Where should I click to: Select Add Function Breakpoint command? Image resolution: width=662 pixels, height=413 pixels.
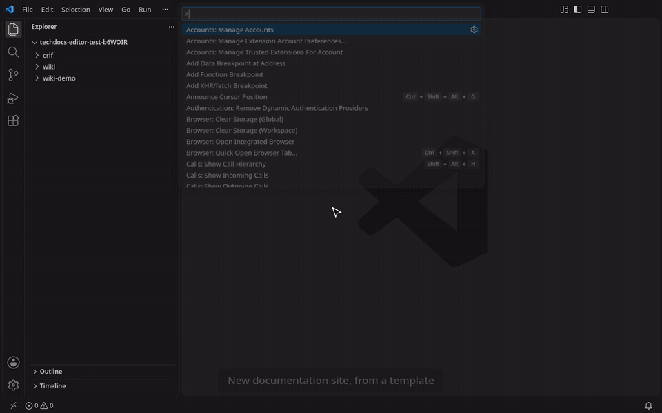[x=332, y=74]
